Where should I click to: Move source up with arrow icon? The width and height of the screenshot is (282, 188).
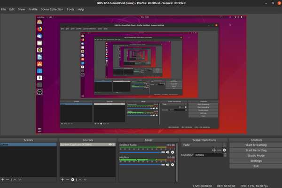point(79,180)
